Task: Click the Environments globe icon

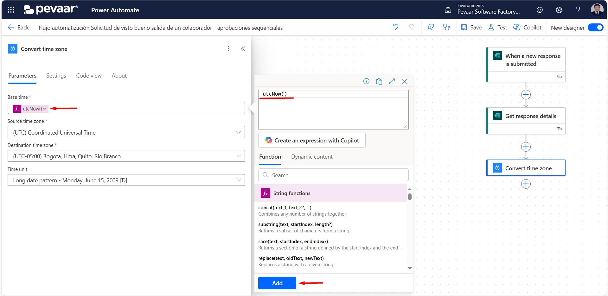Action: 448,10
